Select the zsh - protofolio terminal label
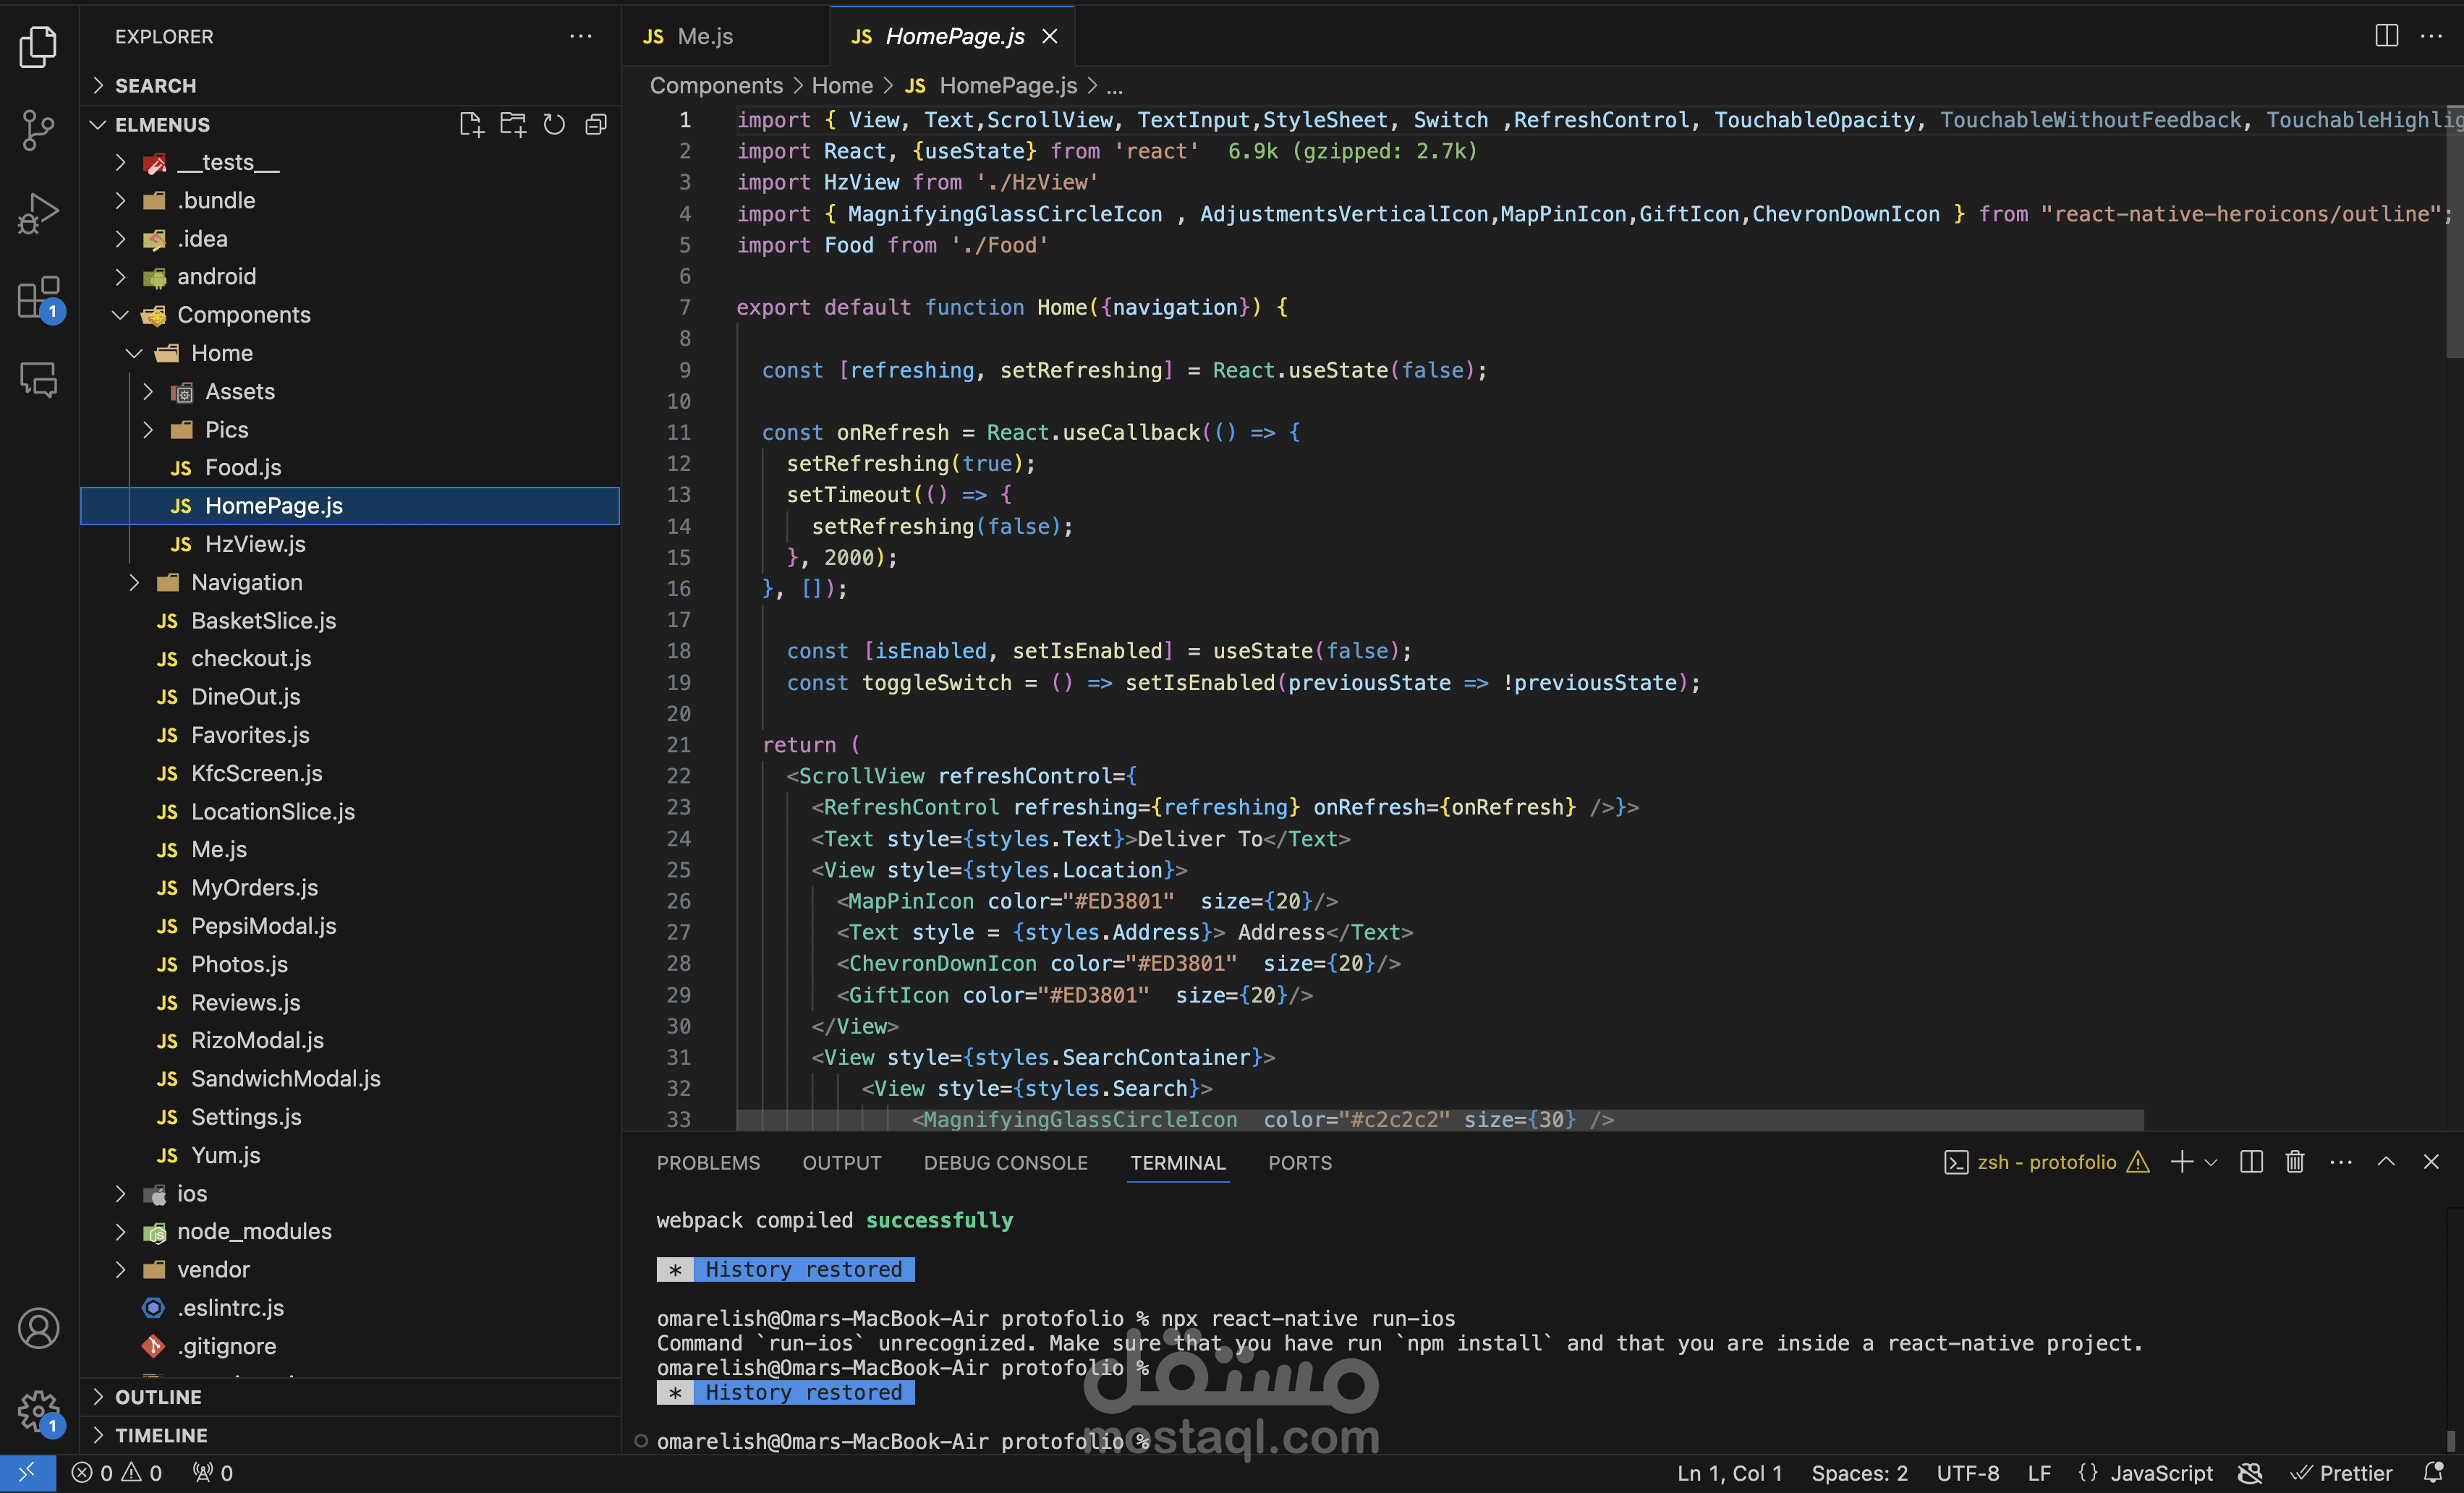Screen dimensions: 2464x1493 pyautogui.click(x=2046, y=1162)
